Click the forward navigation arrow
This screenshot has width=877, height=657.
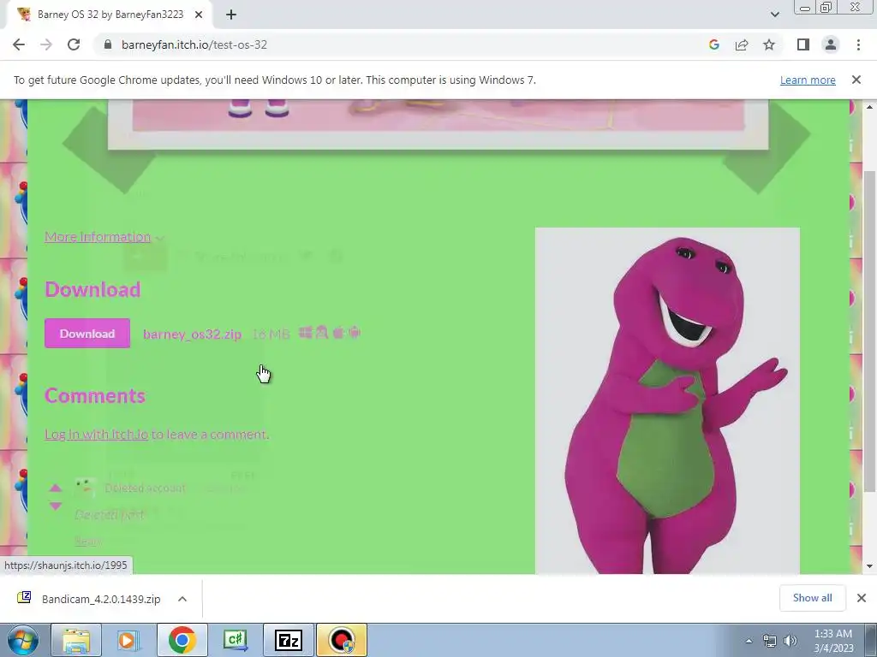click(x=46, y=44)
